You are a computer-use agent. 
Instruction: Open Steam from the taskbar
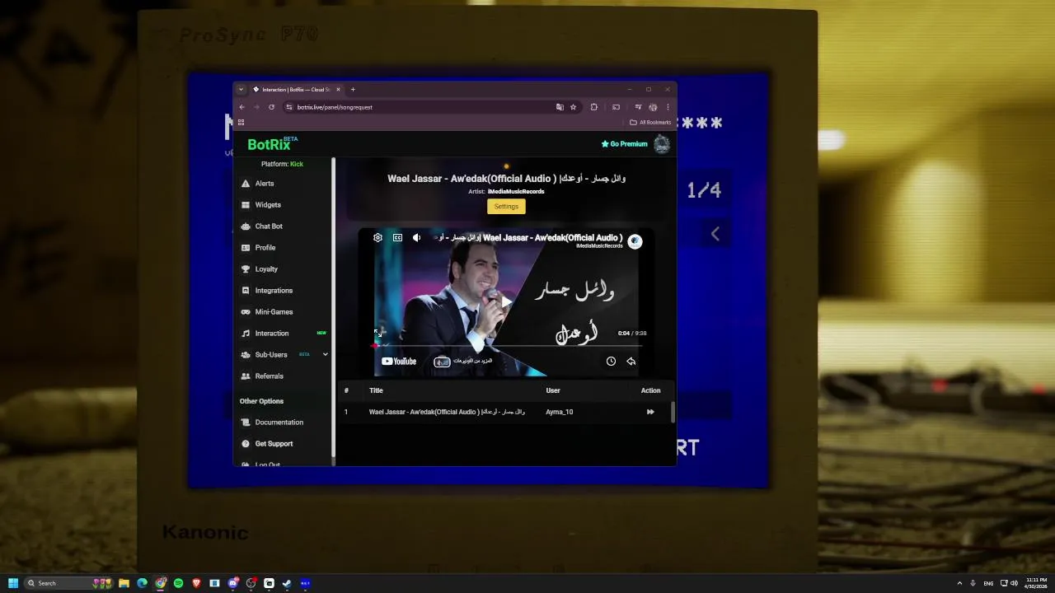coord(287,583)
